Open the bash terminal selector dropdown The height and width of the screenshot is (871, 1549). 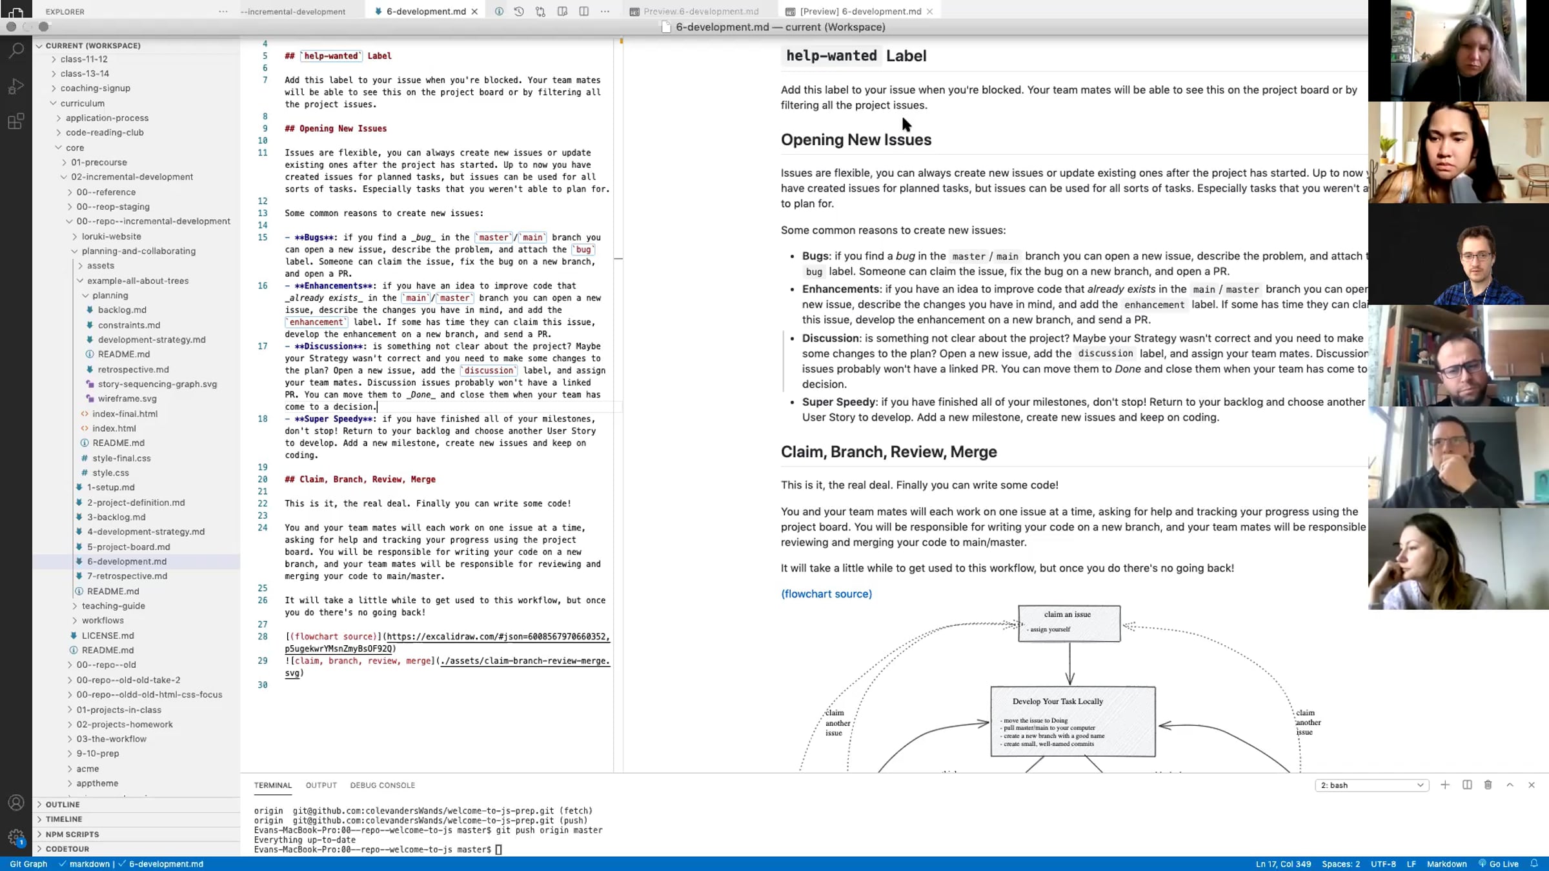[x=1372, y=785]
